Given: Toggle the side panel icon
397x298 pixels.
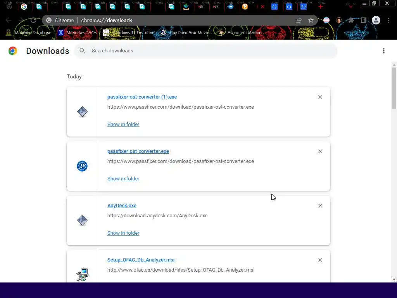Looking at the screenshot, I should click(x=364, y=20).
